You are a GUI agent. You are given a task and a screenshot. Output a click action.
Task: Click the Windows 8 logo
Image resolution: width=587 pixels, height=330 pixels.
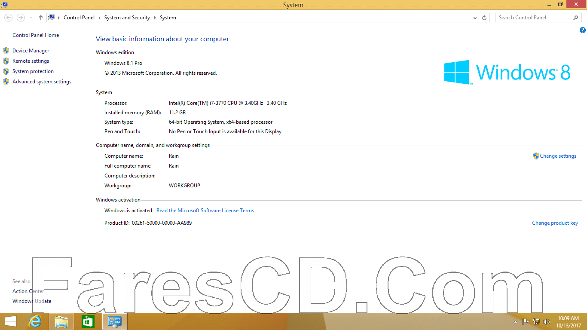[x=507, y=72]
